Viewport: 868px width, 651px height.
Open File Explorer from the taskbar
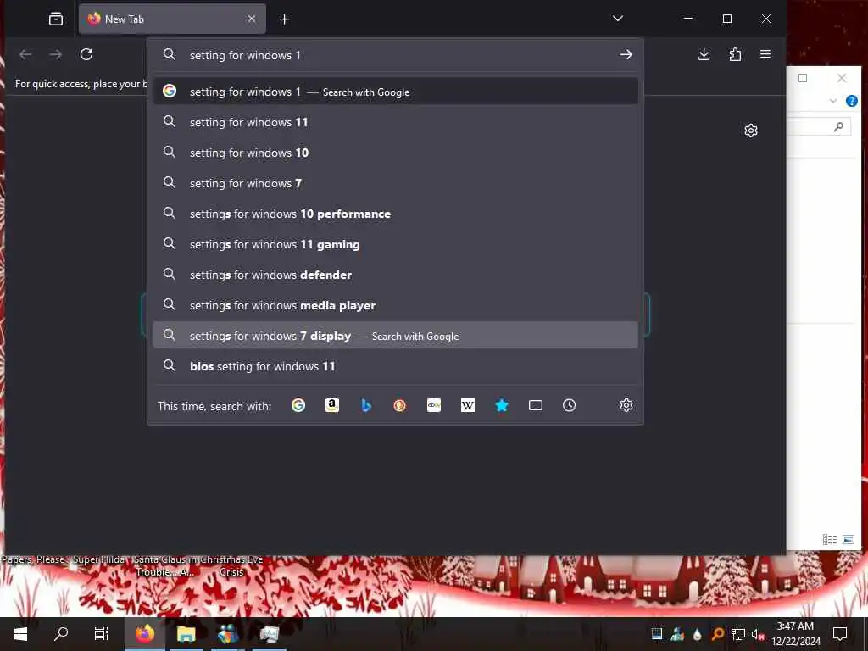tap(186, 634)
